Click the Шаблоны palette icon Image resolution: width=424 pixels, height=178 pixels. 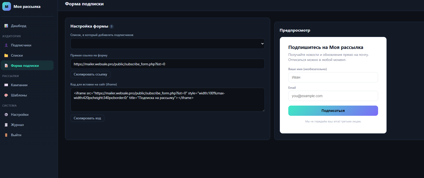(x=6, y=95)
